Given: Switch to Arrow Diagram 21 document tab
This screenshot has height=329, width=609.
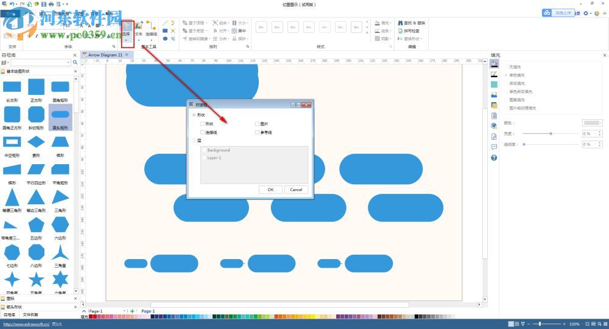Looking at the screenshot, I should pos(105,55).
